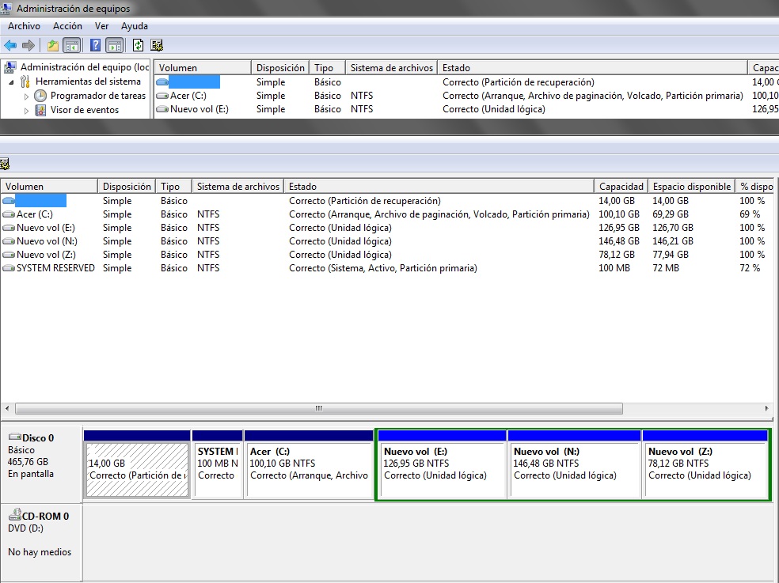Click the CD-ROM 0 drive icon
The height and width of the screenshot is (583, 779).
(14, 516)
